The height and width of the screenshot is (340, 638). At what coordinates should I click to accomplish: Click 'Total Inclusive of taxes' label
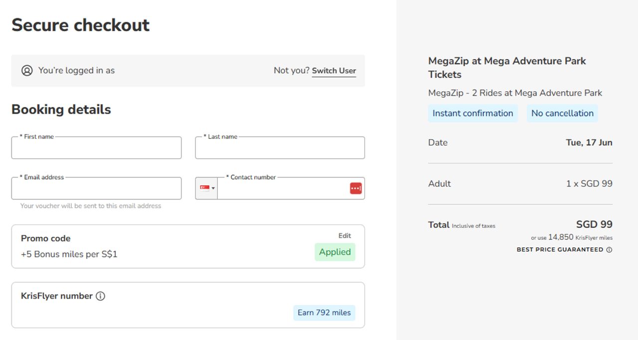pyautogui.click(x=462, y=225)
